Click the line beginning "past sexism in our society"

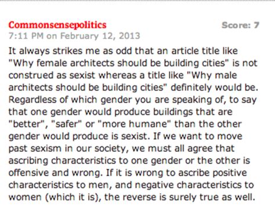121,148
